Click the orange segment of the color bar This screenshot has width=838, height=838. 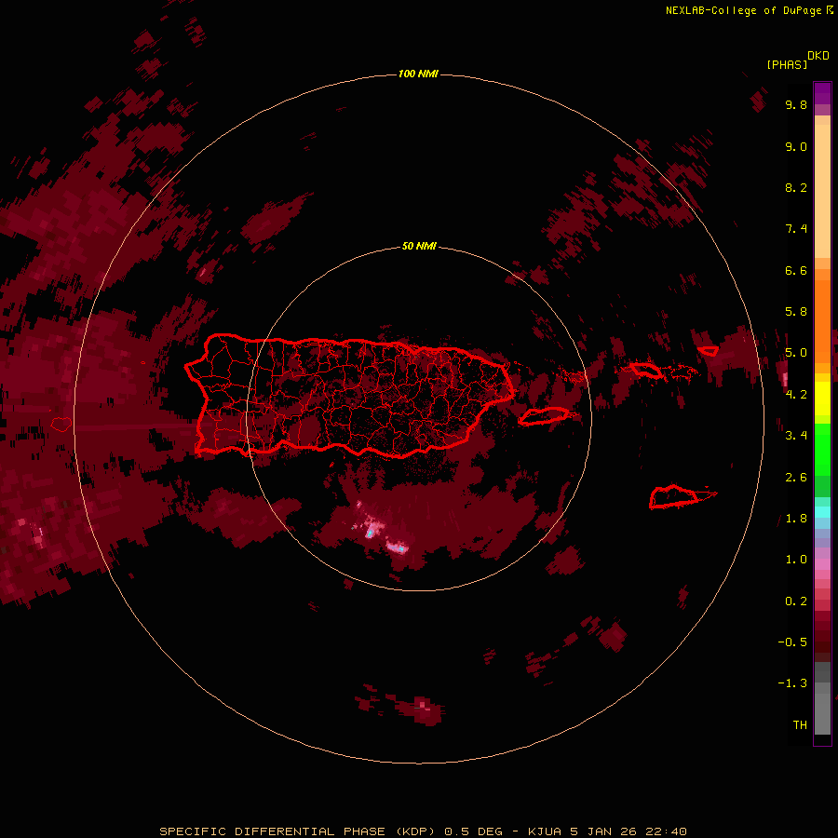822,321
